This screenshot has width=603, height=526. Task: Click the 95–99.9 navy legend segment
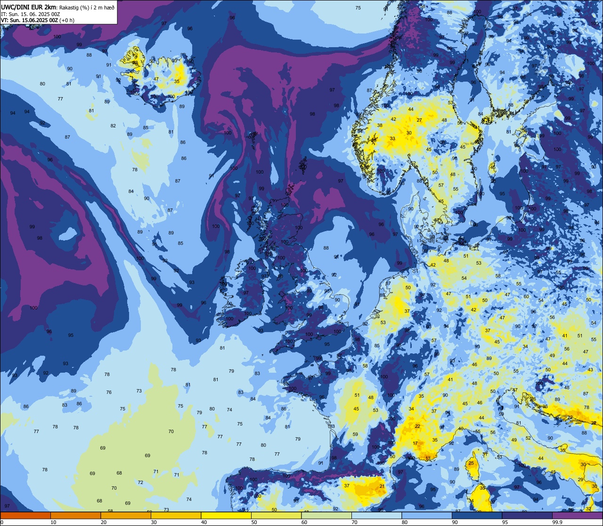[x=527, y=515]
